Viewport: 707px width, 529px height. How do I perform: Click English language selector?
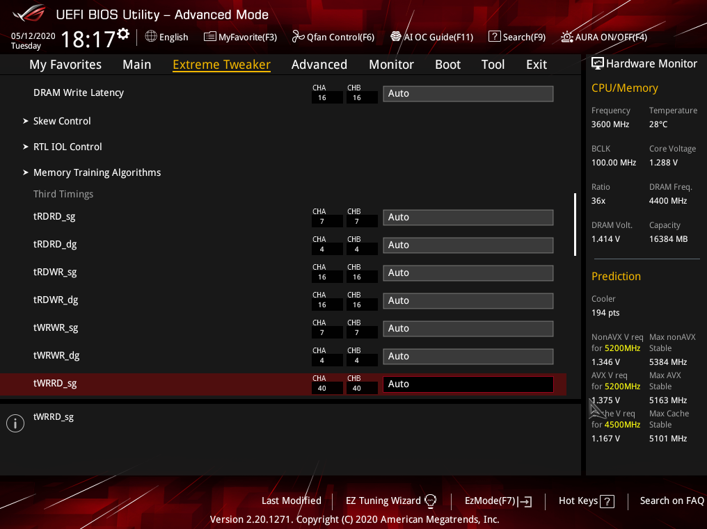173,37
